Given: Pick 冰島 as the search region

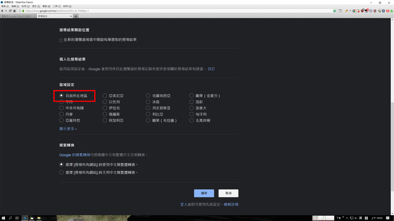Looking at the screenshot, I should click(148, 101).
